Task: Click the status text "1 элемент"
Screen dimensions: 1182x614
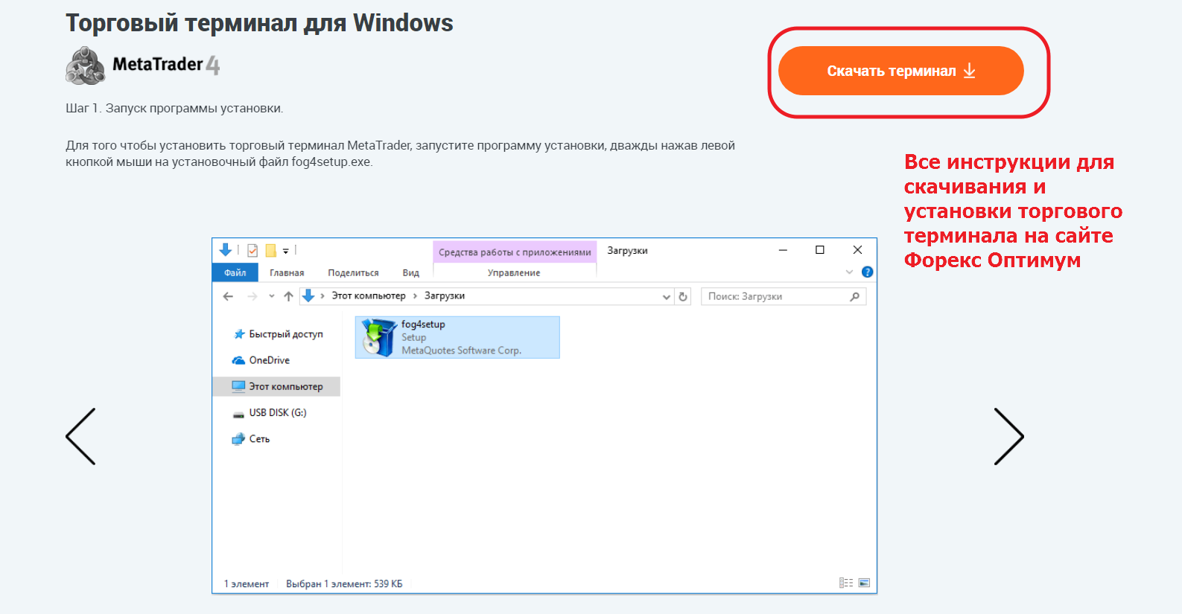Action: [247, 584]
